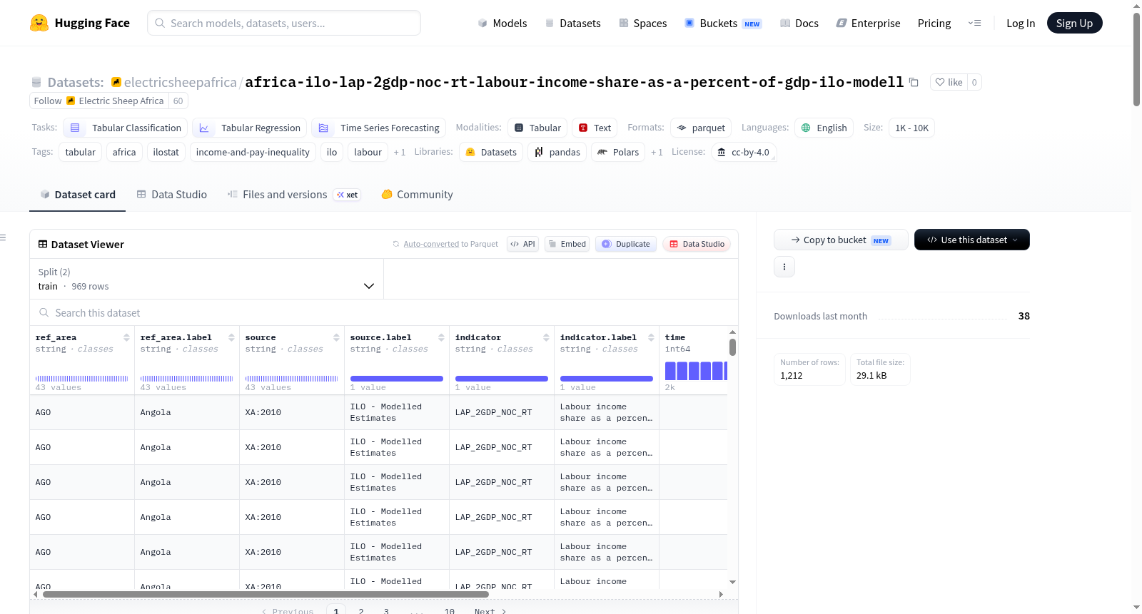Click the Duplicate button
This screenshot has height=614, width=1142.
pos(626,244)
